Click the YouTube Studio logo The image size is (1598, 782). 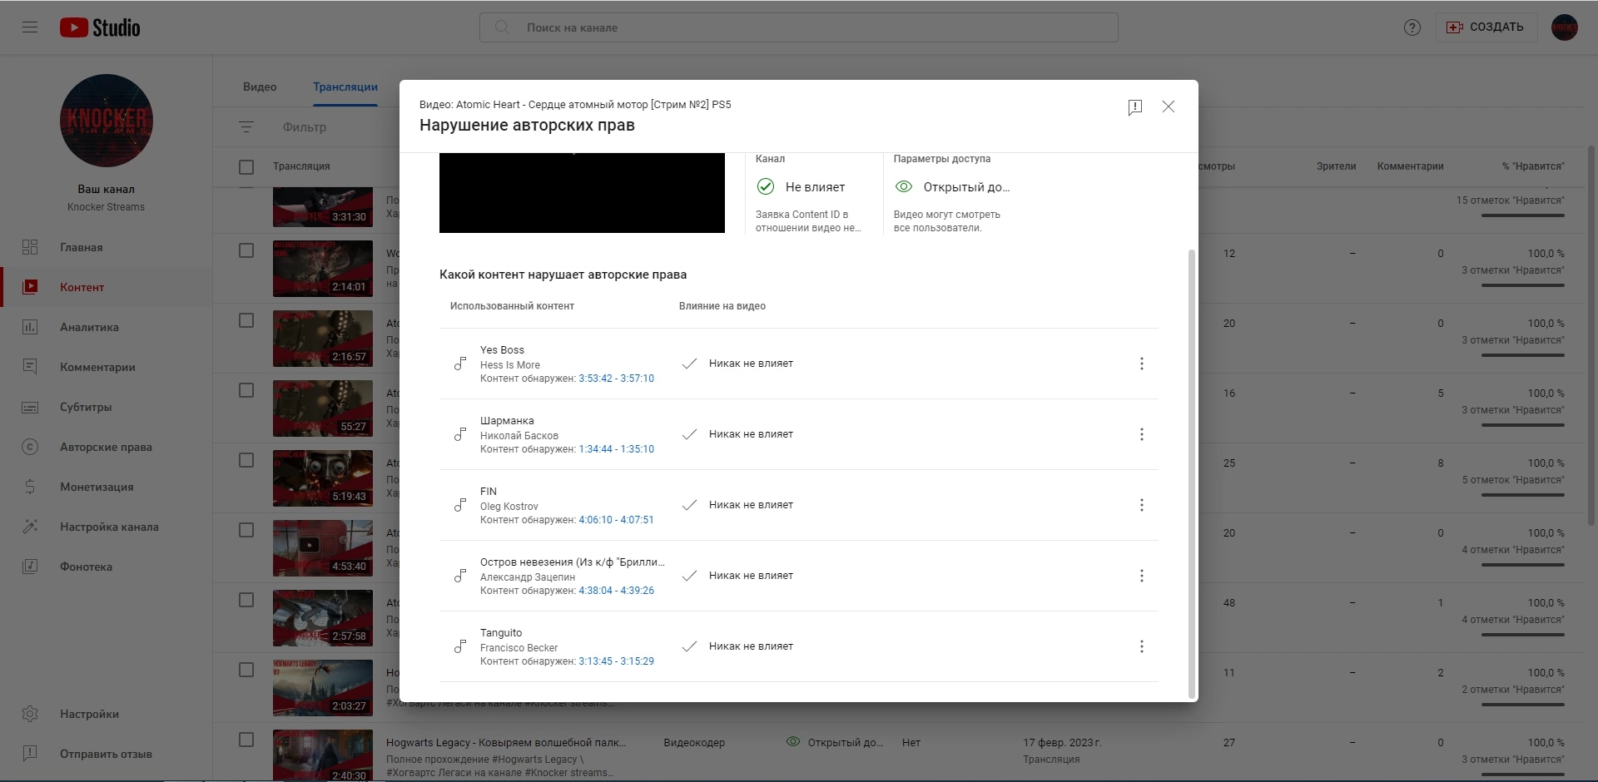point(100,27)
